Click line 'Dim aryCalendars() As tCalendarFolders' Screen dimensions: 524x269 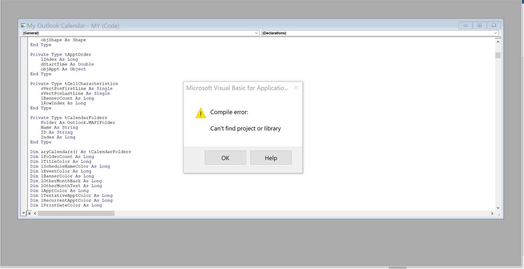click(81, 152)
